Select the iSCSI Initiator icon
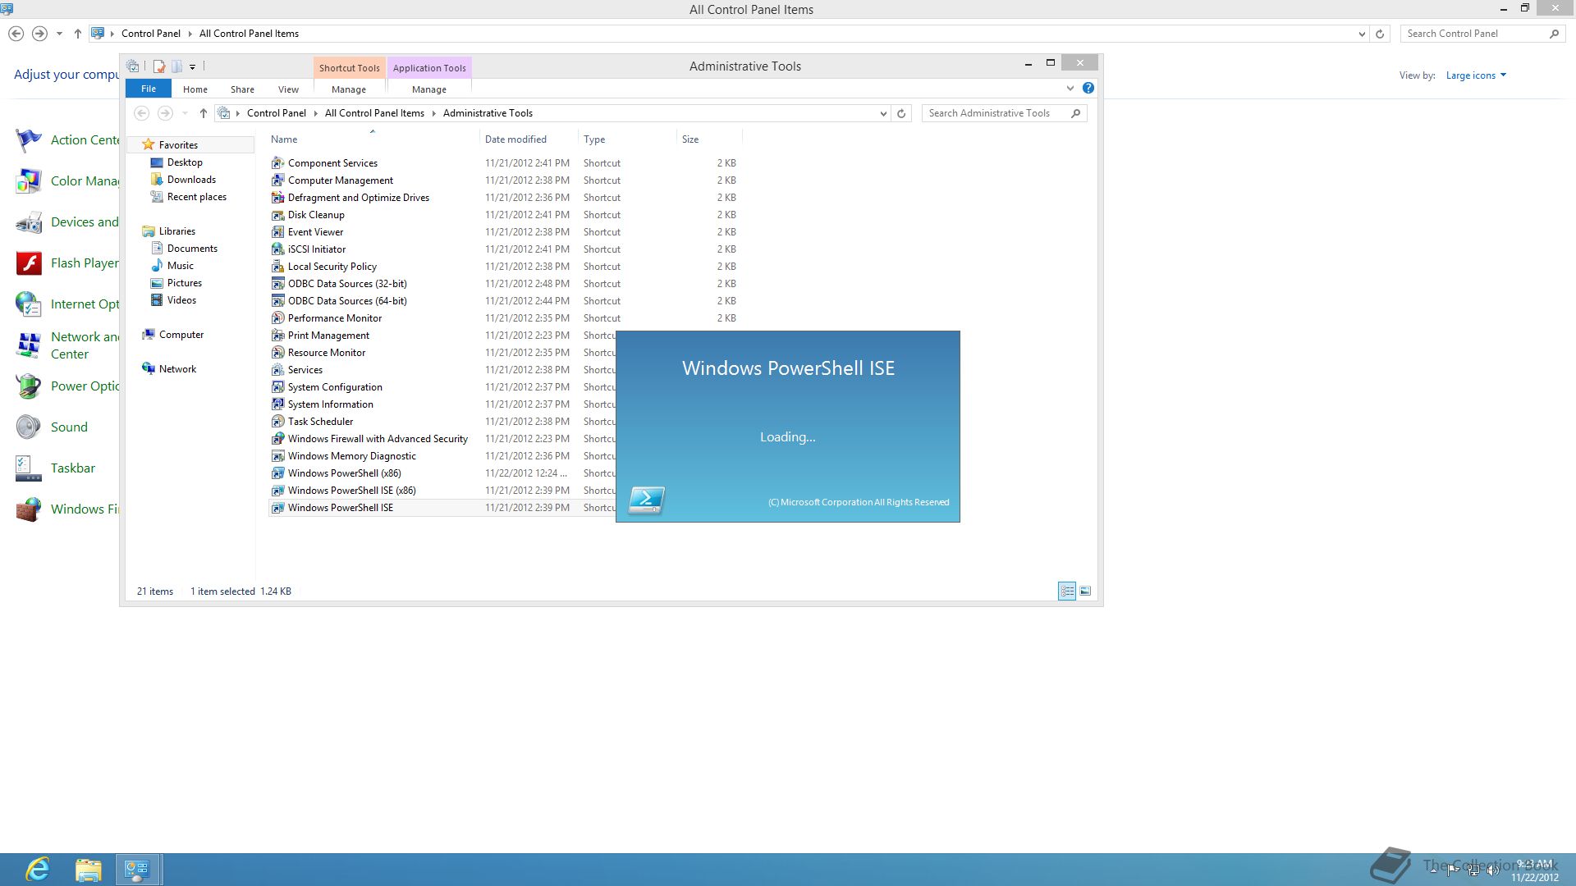 278,249
